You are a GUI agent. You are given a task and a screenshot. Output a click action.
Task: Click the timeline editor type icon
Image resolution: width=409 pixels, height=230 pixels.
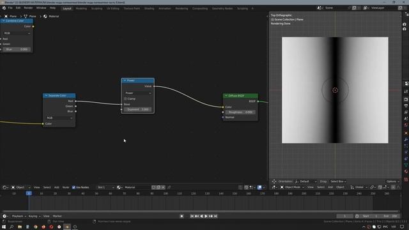pos(5,216)
